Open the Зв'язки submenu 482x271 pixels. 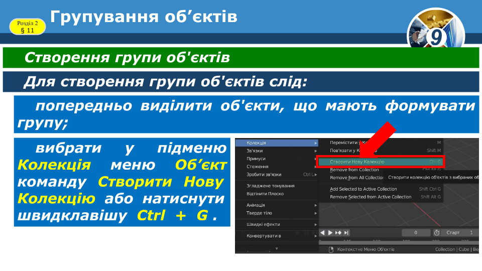tap(277, 151)
